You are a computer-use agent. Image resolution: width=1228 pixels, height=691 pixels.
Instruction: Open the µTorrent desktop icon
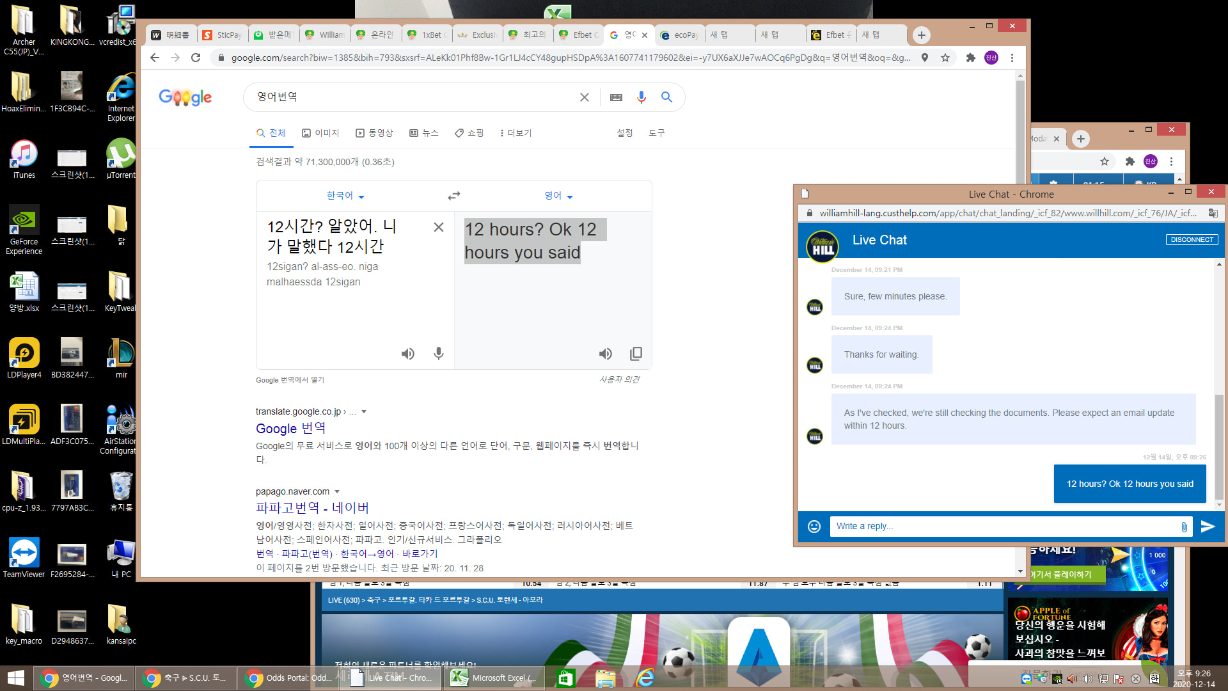[121, 160]
